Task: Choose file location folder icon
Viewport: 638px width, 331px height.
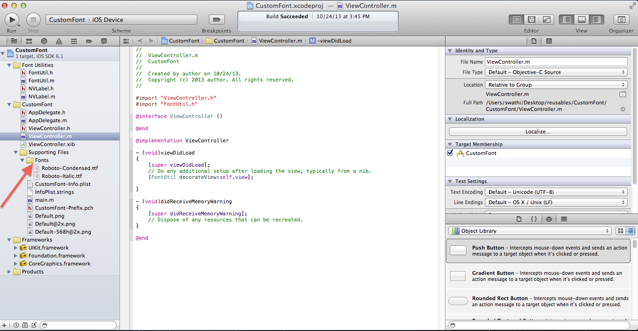Action: [623, 94]
